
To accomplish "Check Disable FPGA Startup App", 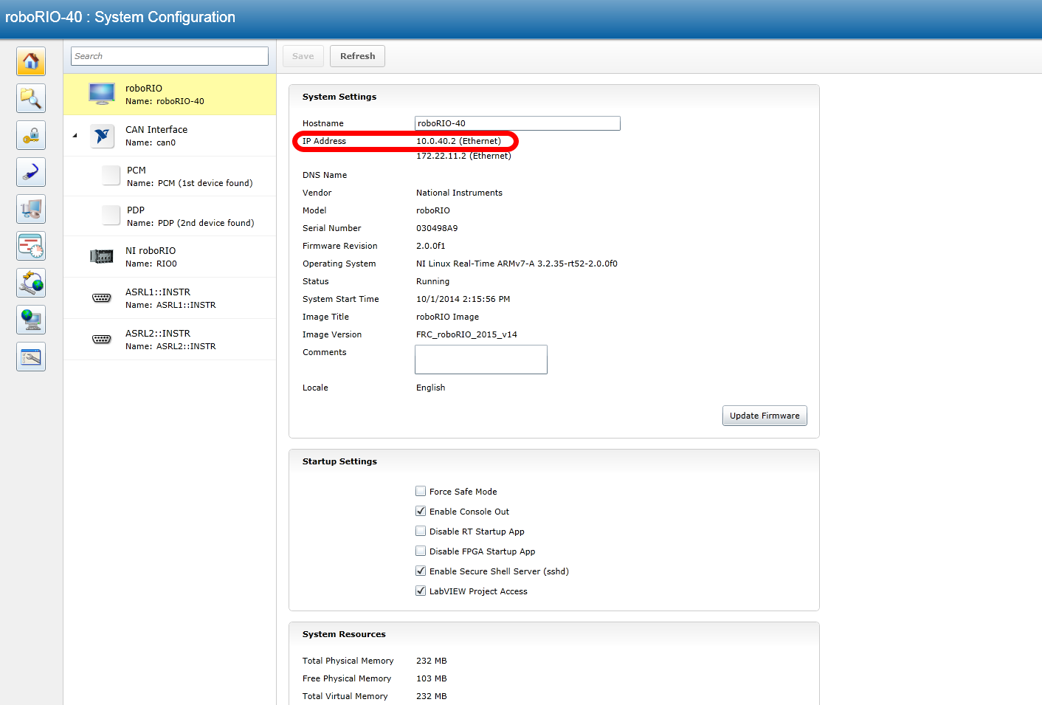I will click(x=421, y=550).
